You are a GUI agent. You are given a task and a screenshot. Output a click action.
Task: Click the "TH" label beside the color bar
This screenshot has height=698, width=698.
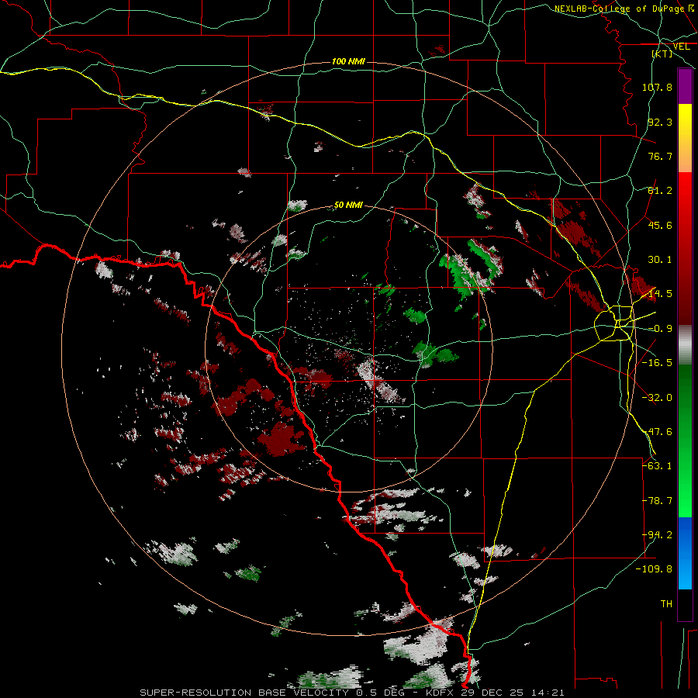(x=666, y=604)
